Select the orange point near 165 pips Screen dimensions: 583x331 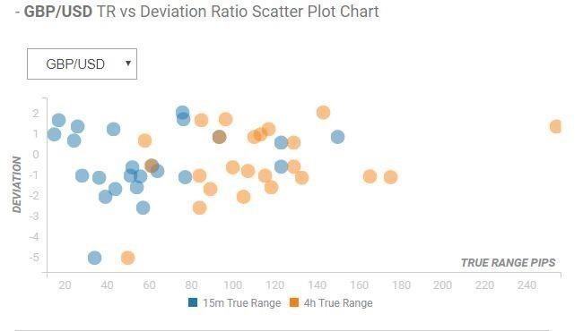370,176
